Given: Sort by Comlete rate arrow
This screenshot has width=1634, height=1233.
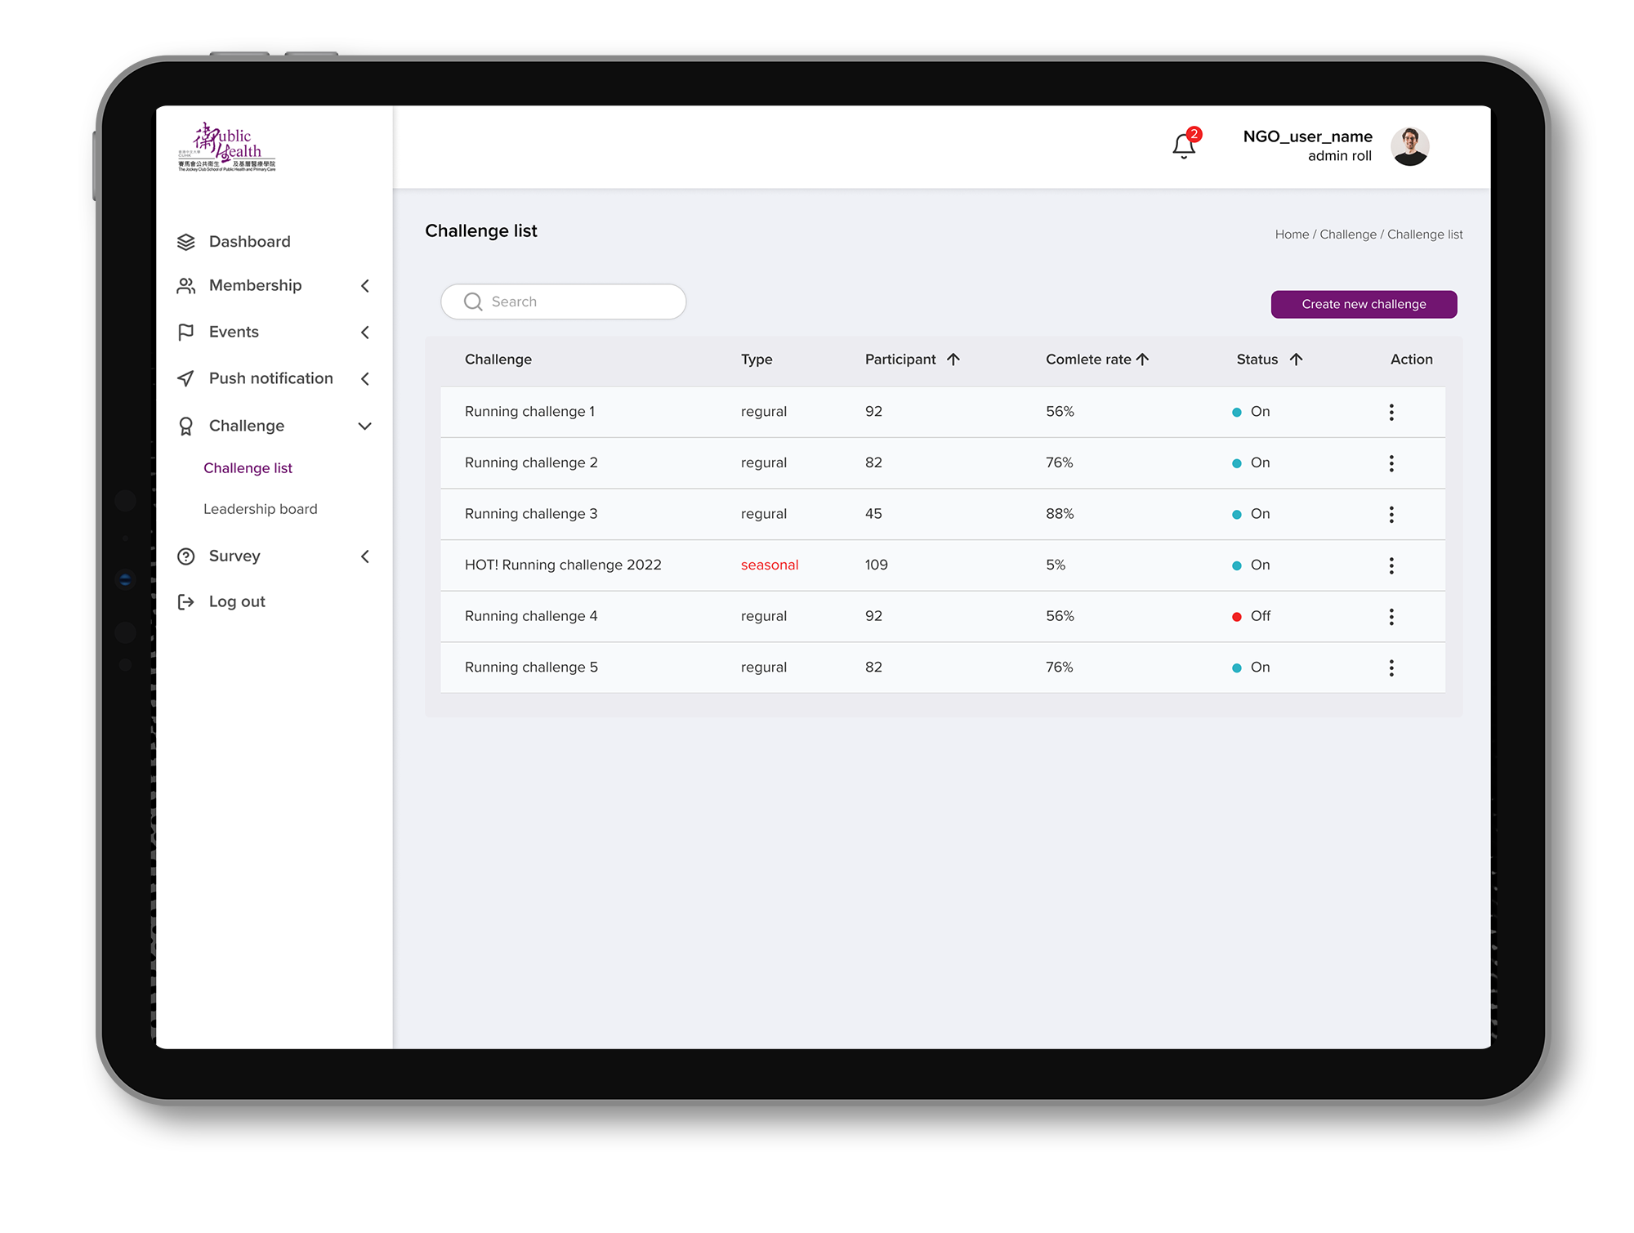Looking at the screenshot, I should 1142,360.
